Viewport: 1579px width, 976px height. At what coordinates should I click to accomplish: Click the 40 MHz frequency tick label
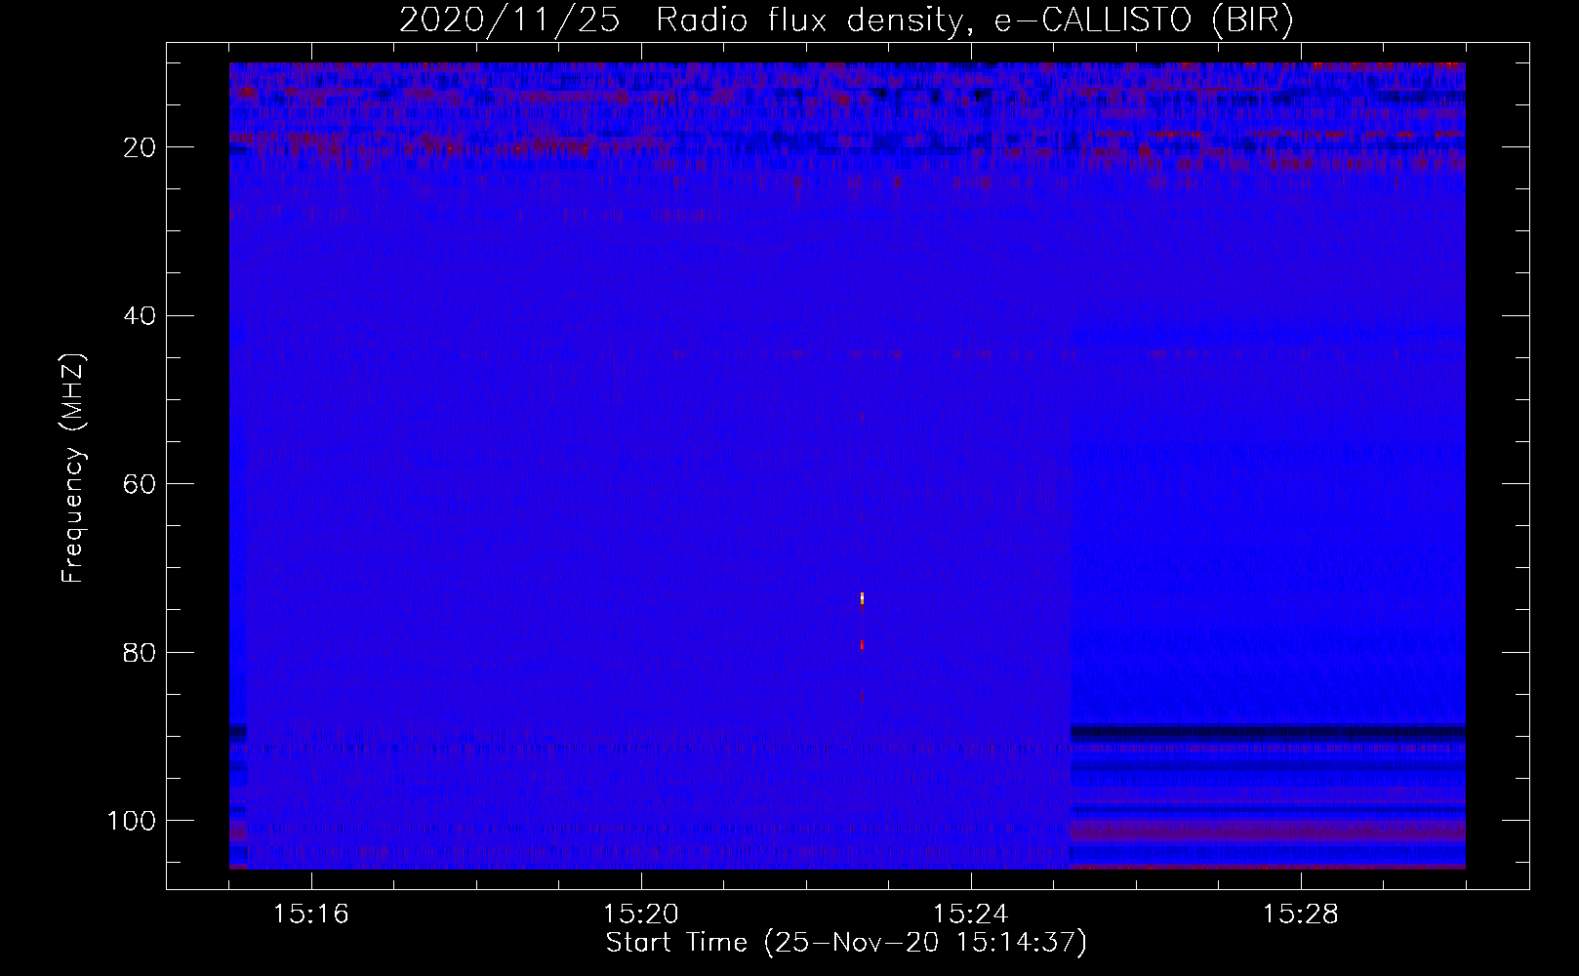(141, 315)
